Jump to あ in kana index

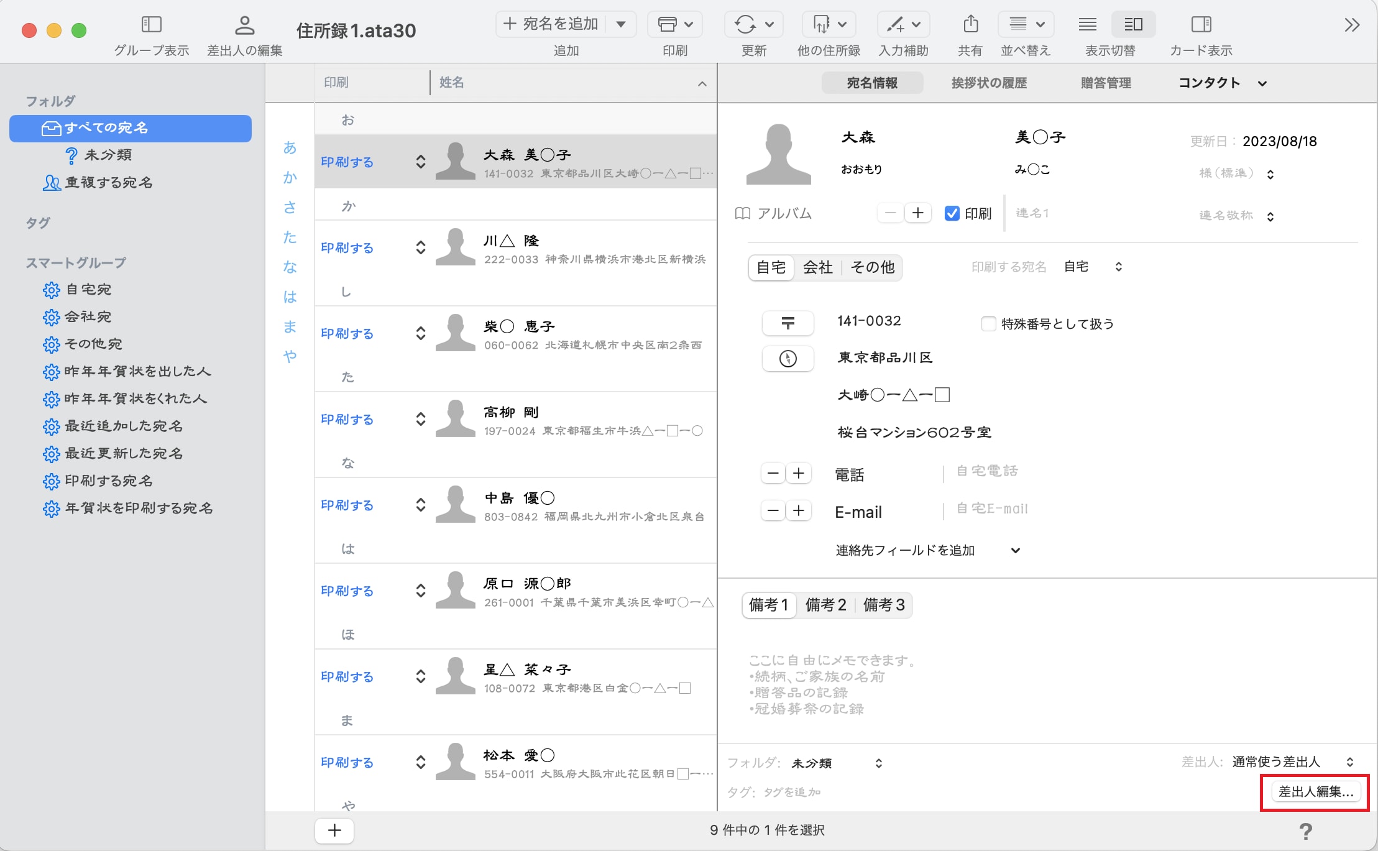point(290,147)
